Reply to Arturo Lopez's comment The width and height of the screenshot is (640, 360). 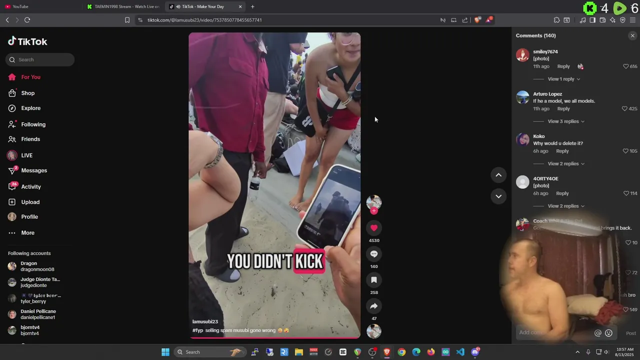point(563,109)
